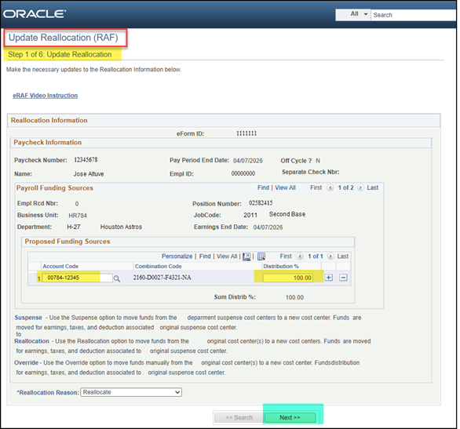460x429 pixels.
Task: Click Personalize in Proposed Funding Sources grid
Action: [177, 256]
